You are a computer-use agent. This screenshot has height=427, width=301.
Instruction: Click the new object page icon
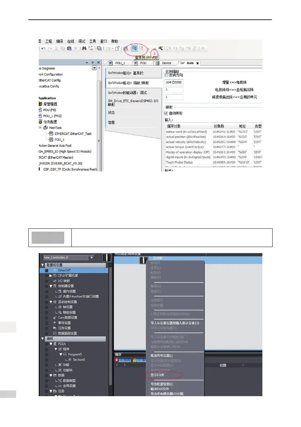(117, 48)
